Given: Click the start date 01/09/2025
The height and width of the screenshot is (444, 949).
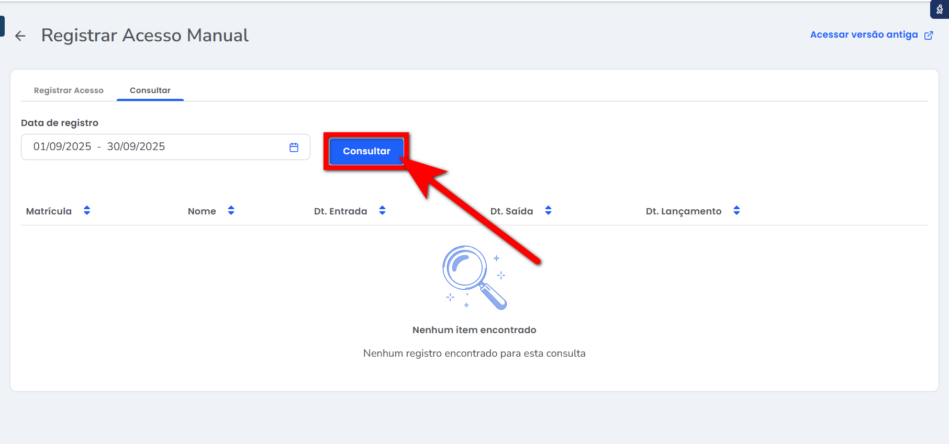Looking at the screenshot, I should [x=62, y=147].
